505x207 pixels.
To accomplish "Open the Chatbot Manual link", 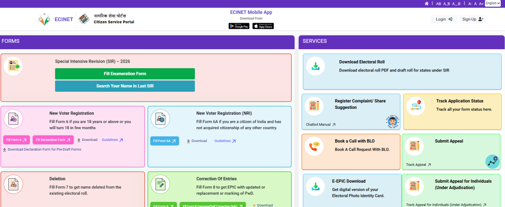I will [x=321, y=125].
